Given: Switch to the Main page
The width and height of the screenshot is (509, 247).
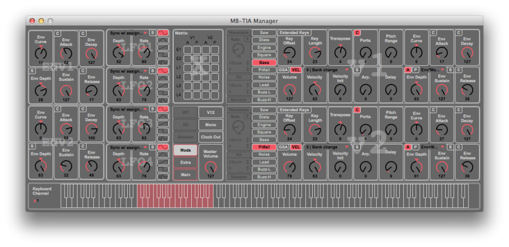Looking at the screenshot, I should click(x=186, y=175).
